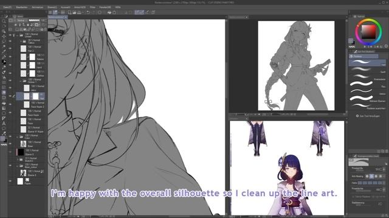Select the Zoom magnifier tool
This screenshot has height=218, width=389.
[x=4, y=21]
